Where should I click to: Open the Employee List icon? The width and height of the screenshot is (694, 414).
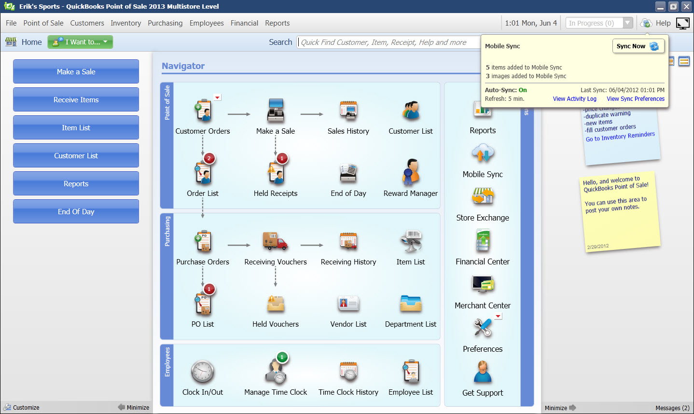point(411,372)
